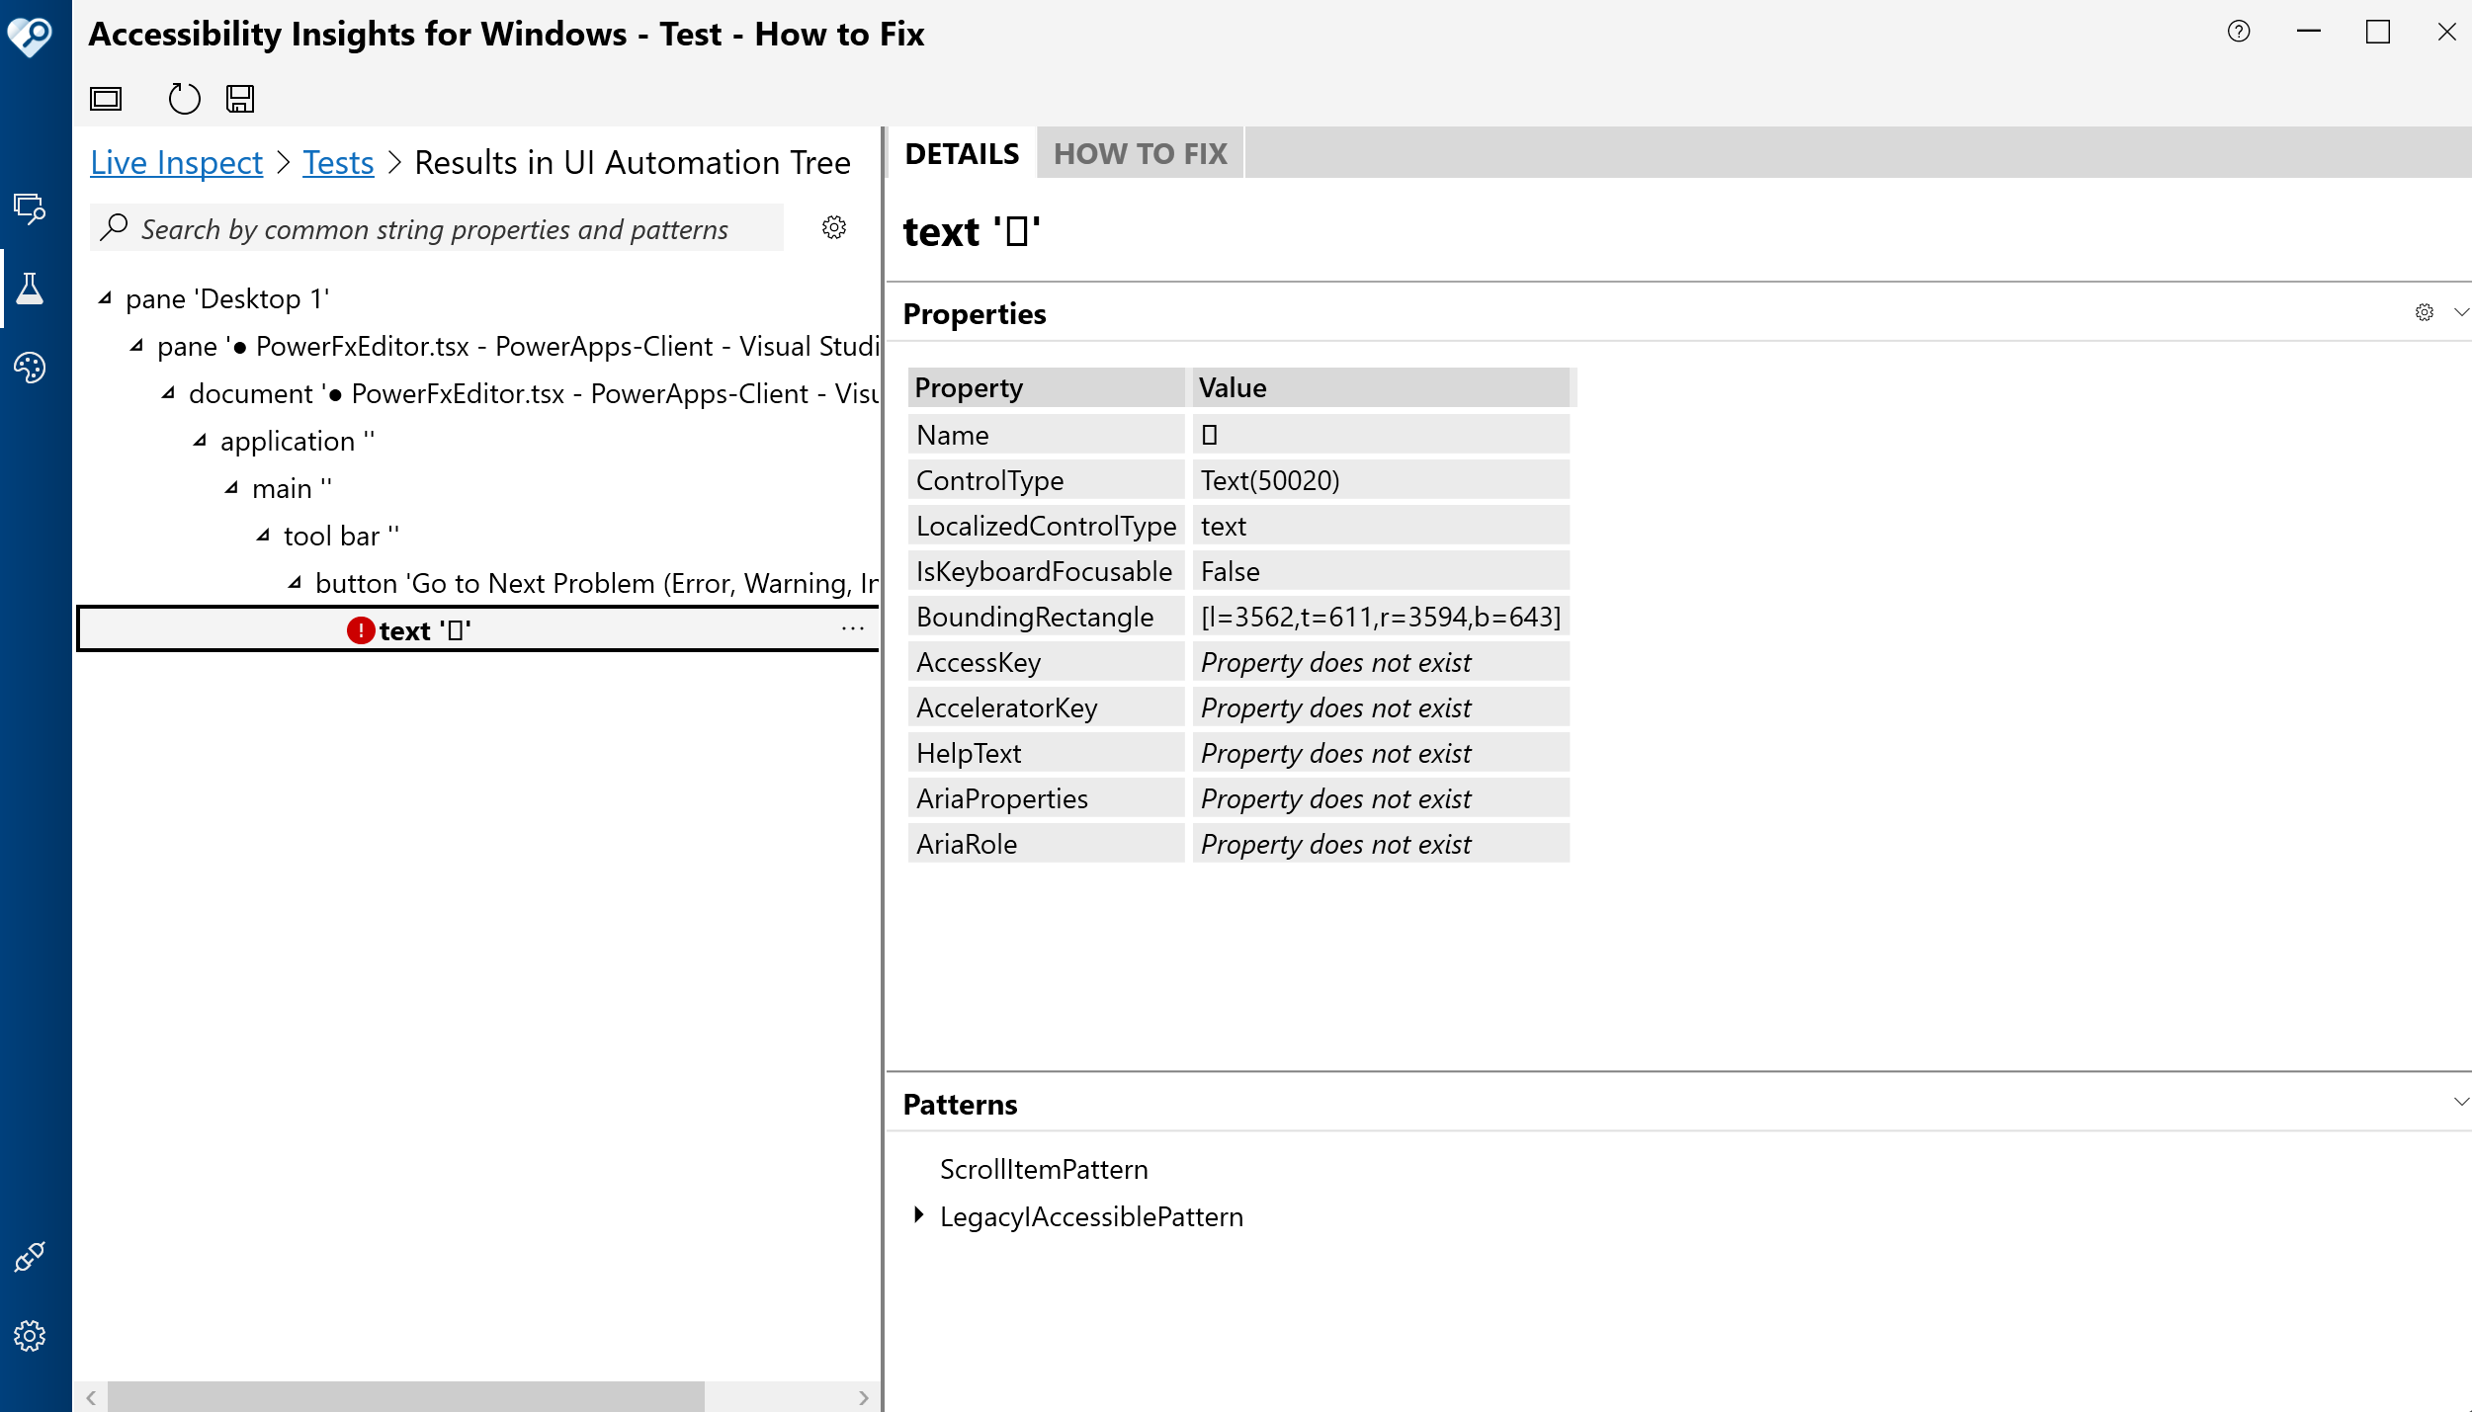
Task: Select the Live Inspect monitor icon in sidebar
Action: coord(30,209)
